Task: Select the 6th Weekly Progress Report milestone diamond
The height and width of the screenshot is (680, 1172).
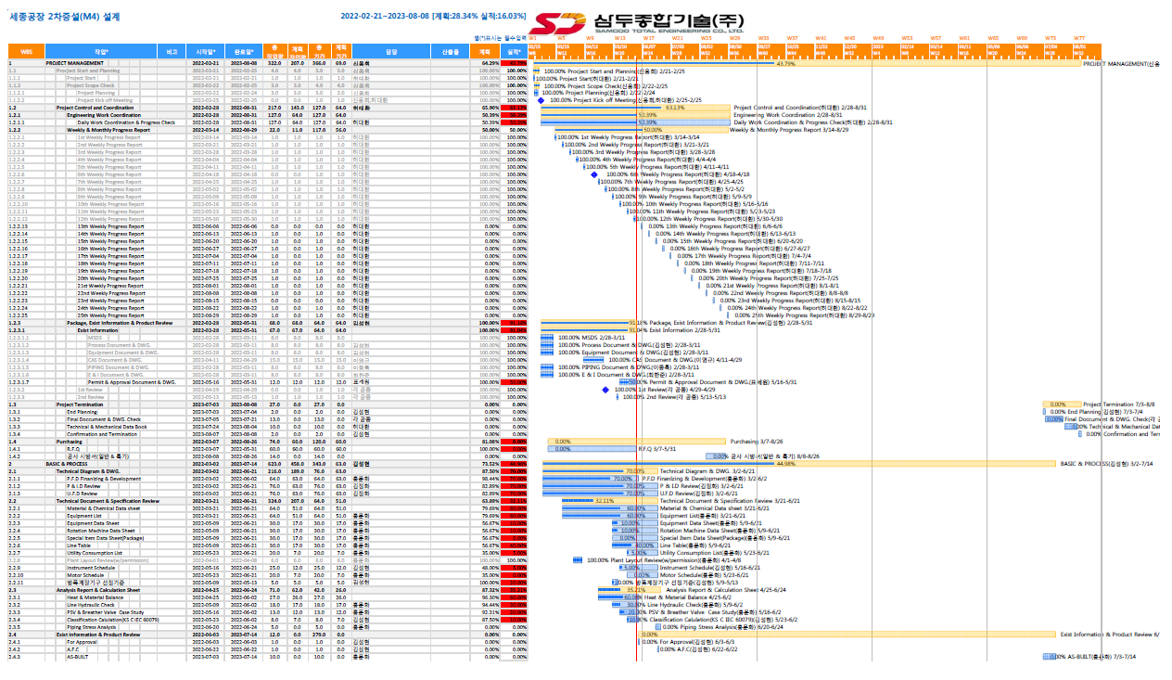Action: 594,174
